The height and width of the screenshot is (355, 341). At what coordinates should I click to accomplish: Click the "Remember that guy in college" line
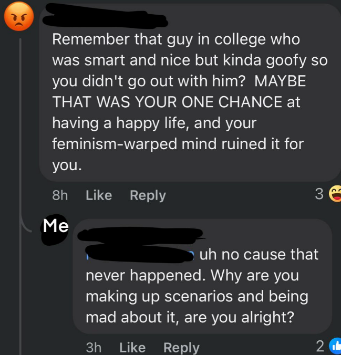(x=175, y=39)
